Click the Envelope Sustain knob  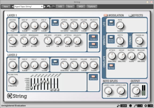[x=131, y=56]
